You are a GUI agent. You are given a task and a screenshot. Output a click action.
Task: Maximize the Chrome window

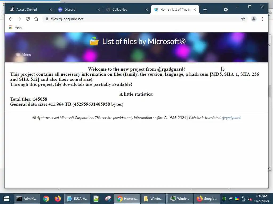tap(250, 7)
